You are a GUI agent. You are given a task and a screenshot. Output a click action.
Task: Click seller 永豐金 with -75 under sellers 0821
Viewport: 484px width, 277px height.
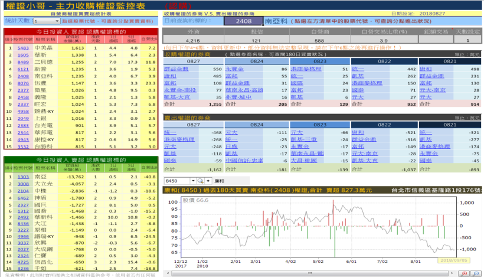429,154
